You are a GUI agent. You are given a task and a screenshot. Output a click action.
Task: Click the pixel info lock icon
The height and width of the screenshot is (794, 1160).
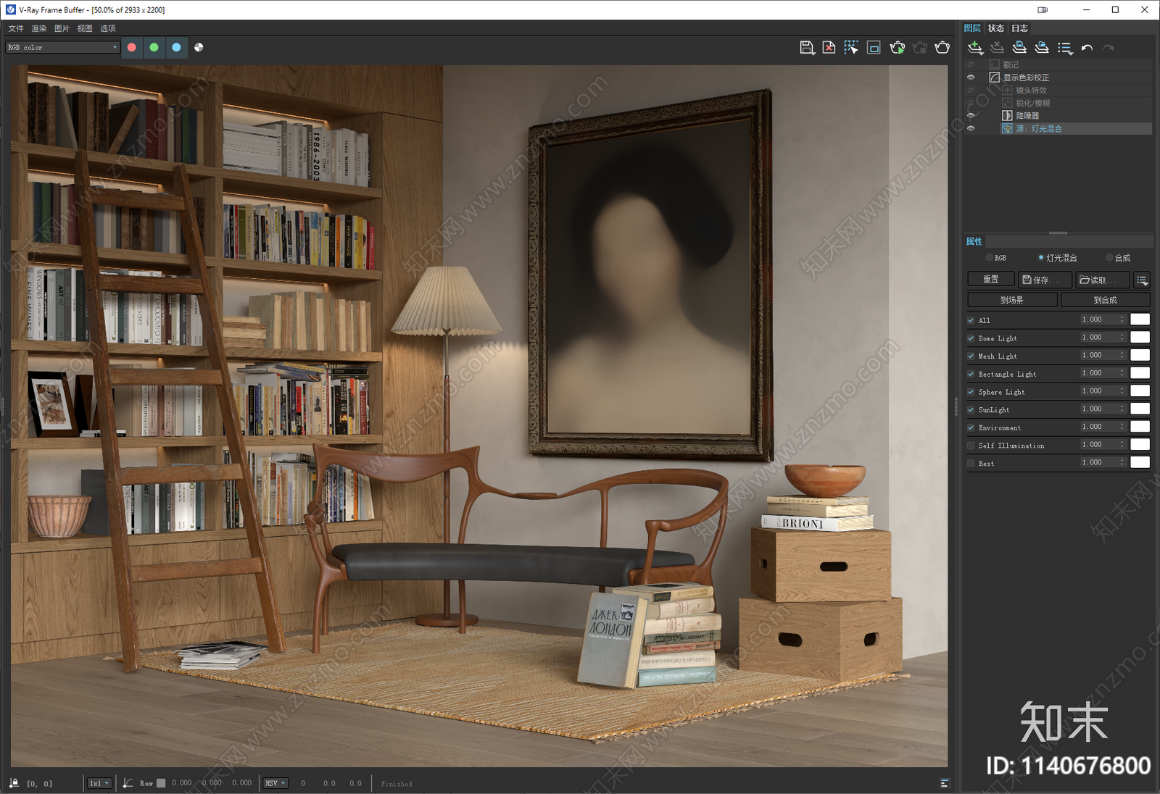(x=14, y=783)
